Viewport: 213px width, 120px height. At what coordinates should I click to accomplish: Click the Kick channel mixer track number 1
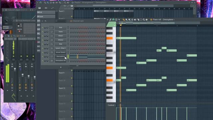coord(52,28)
